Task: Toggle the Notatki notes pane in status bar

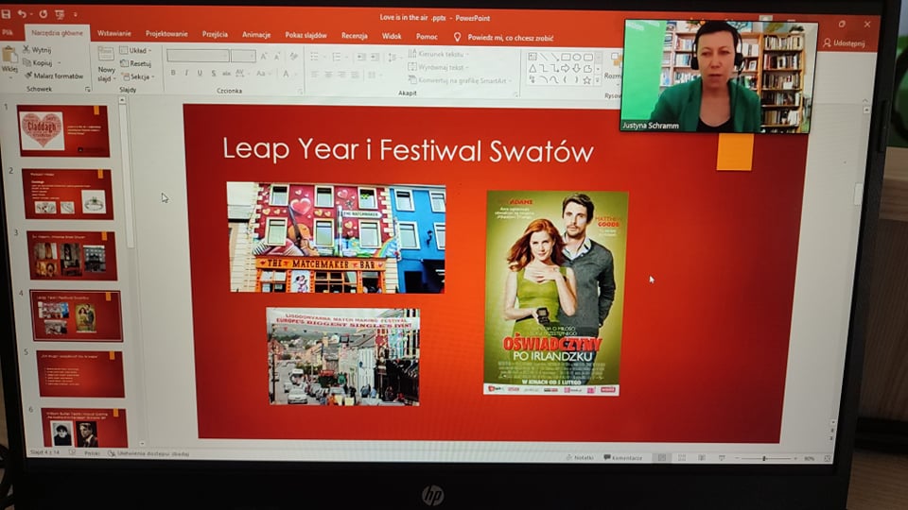Action: 580,457
